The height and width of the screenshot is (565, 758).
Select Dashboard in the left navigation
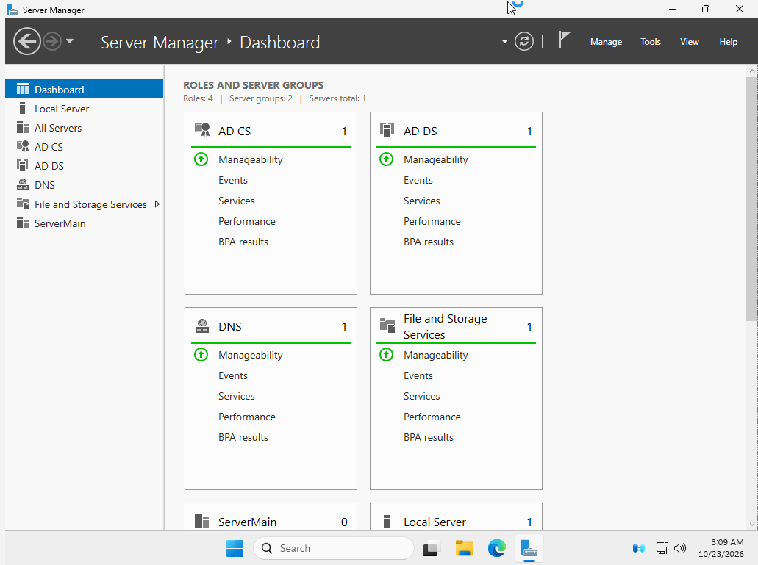click(84, 90)
